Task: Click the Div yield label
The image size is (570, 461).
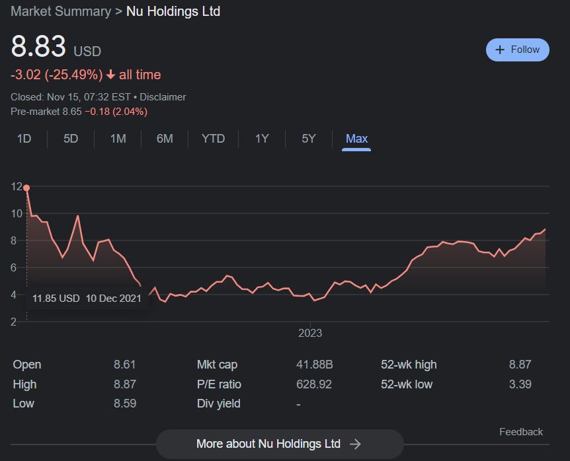Action: pos(218,404)
